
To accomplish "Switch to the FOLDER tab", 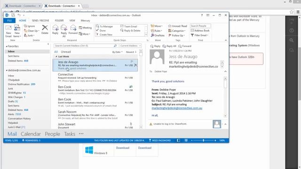I will pyautogui.click(x=59, y=21).
